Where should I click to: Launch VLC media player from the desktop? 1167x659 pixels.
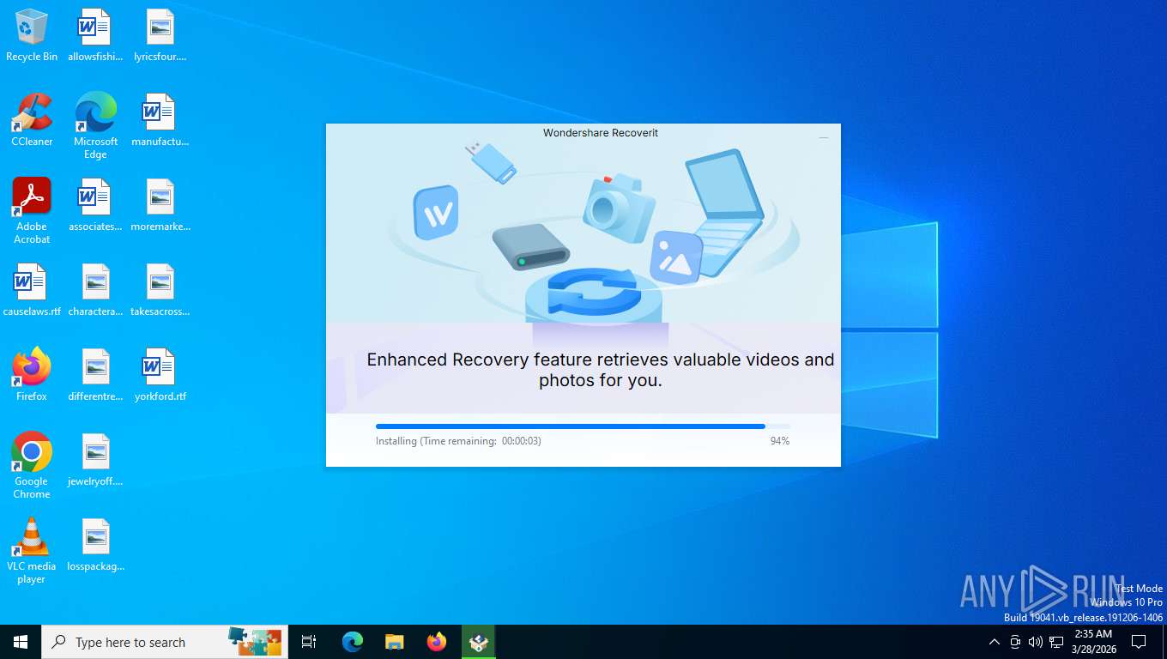pos(32,551)
